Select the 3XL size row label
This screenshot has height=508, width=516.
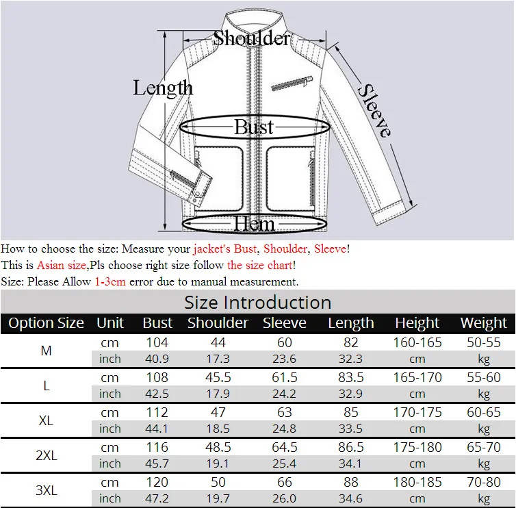click(x=46, y=490)
